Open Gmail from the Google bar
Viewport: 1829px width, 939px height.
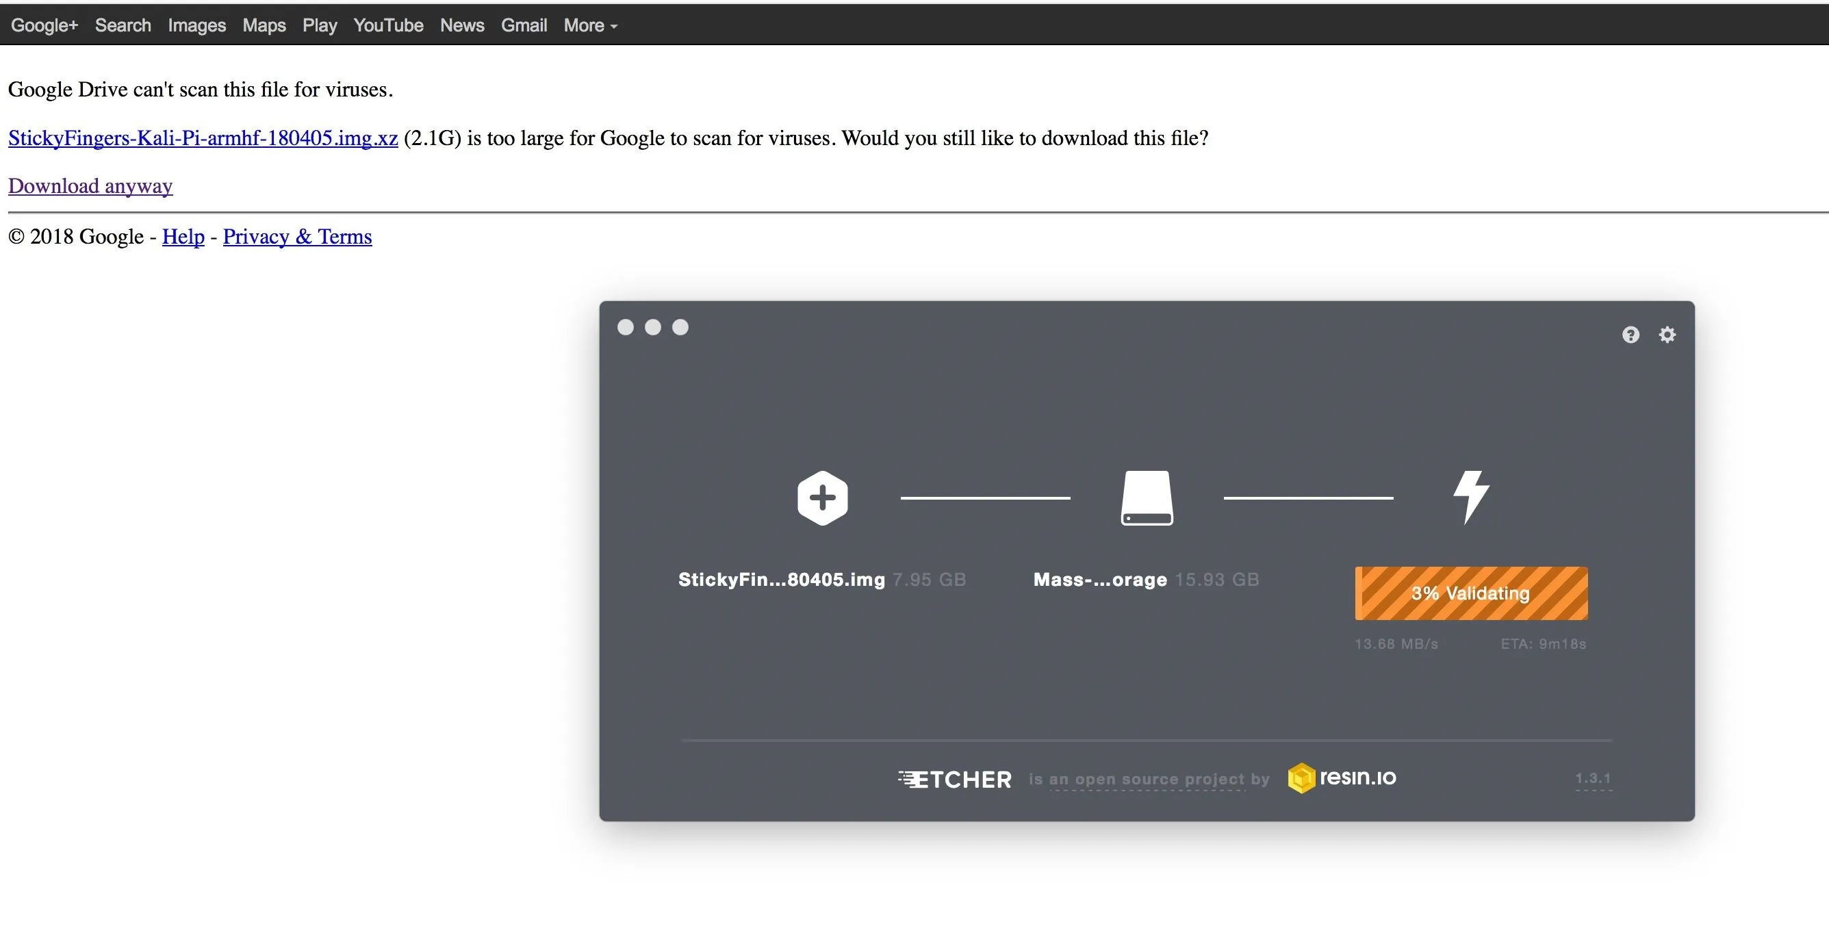pyautogui.click(x=524, y=25)
